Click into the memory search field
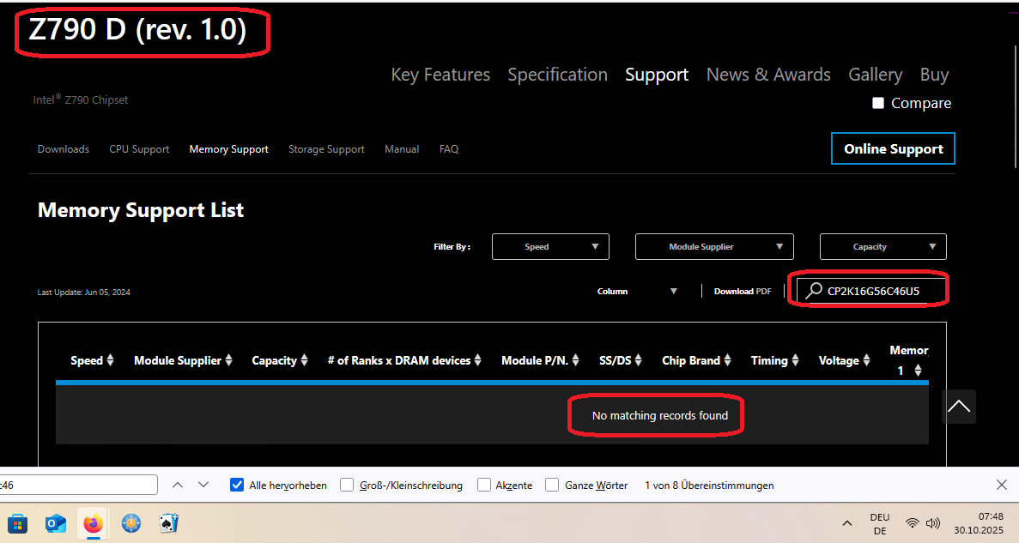 [870, 291]
